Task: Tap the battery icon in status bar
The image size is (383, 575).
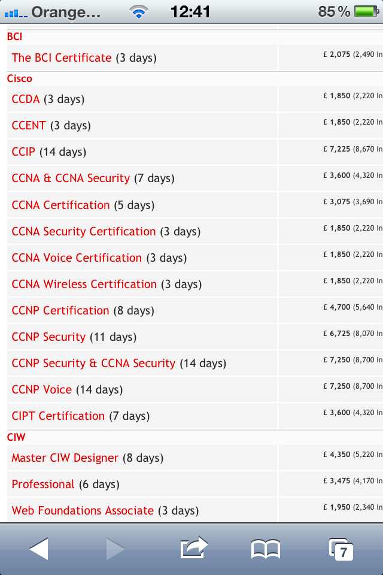Action: [366, 11]
